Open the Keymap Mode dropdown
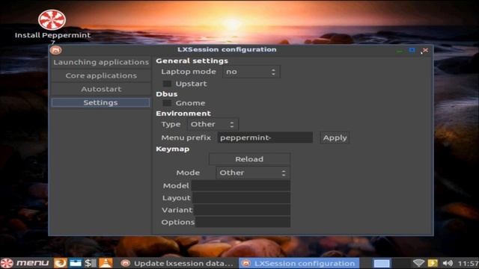This screenshot has height=269, width=479. pos(253,173)
